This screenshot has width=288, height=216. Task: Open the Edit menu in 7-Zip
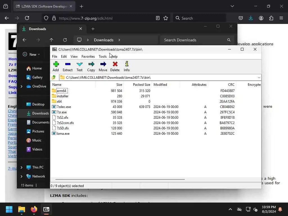pos(64,56)
